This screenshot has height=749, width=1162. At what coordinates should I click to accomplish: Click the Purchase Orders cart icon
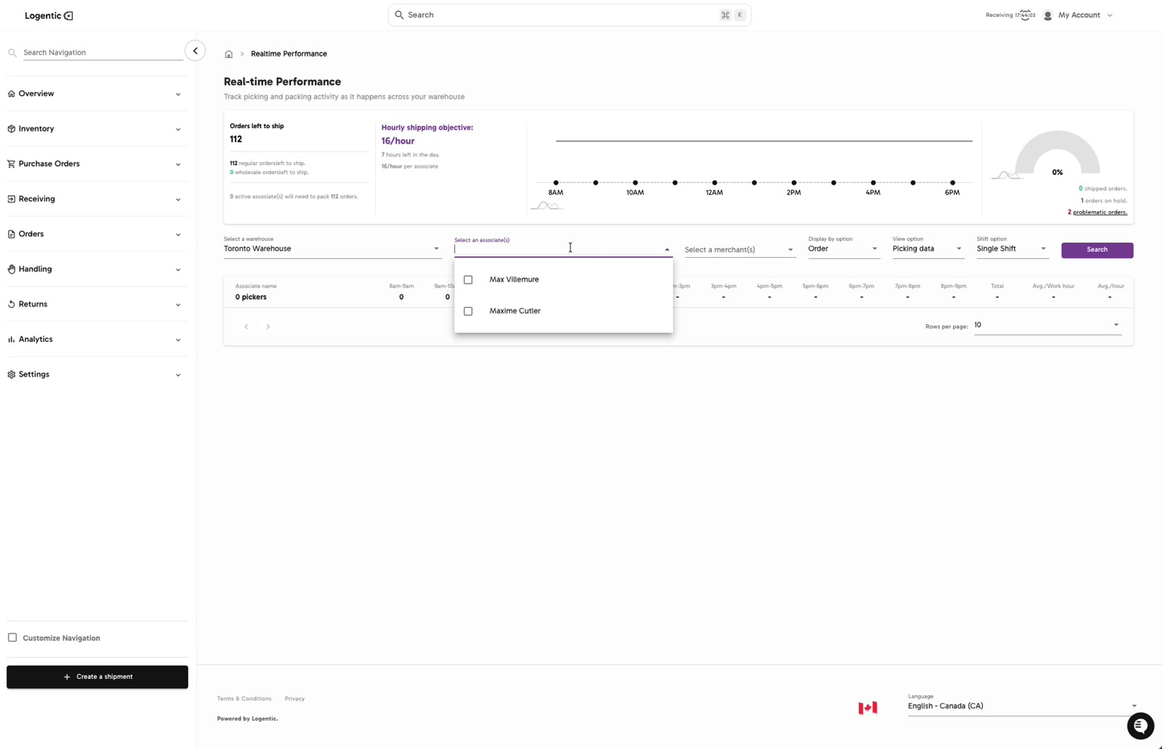pos(11,164)
